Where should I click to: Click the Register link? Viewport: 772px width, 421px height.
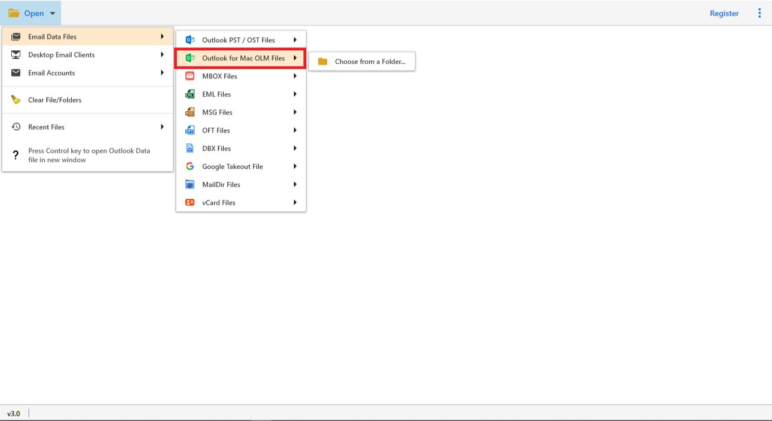(x=724, y=14)
